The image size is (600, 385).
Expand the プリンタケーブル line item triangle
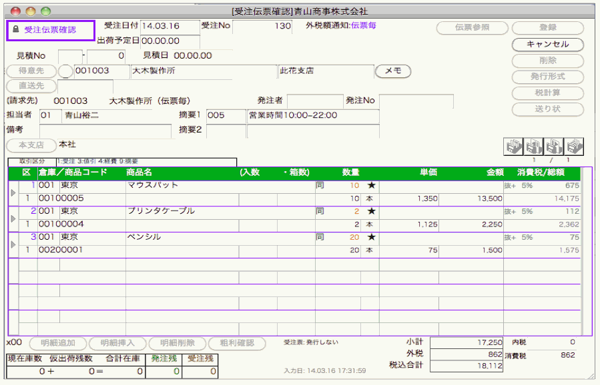tap(13, 218)
